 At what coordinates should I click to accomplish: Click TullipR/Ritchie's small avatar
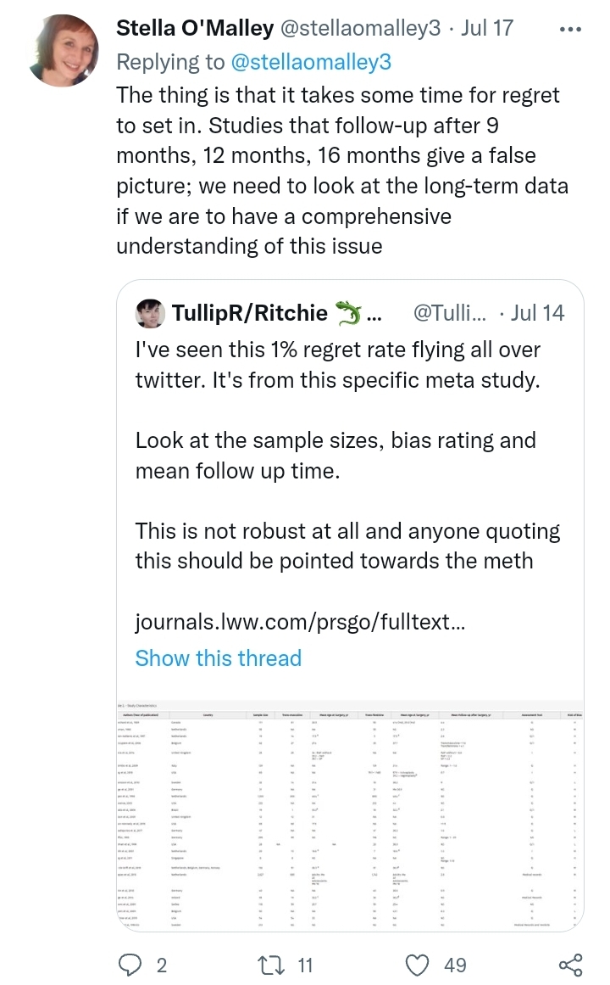point(149,314)
